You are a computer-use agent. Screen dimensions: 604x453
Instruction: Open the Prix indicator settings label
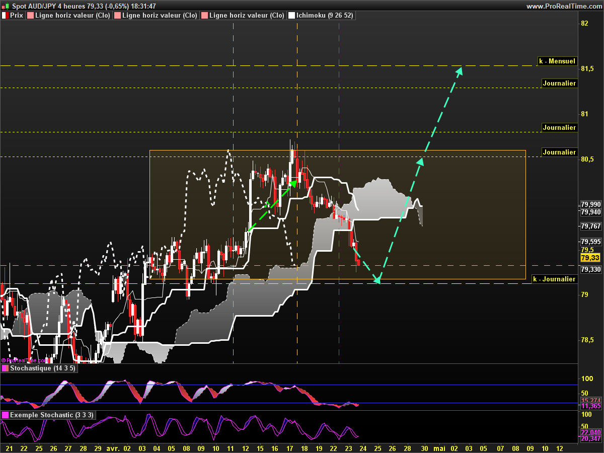click(17, 16)
